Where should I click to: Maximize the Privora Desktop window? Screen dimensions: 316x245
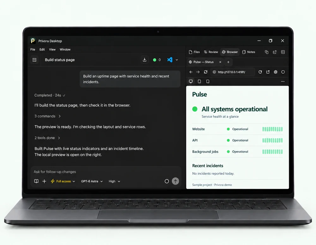click(x=271, y=41)
